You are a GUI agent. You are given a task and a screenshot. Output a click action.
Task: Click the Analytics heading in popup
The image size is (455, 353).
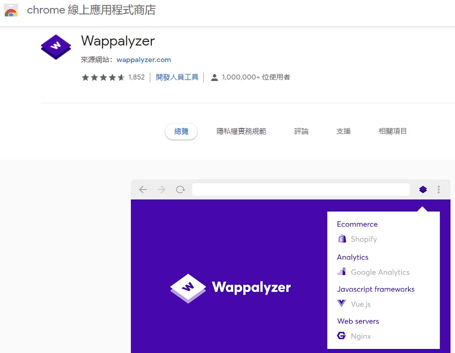click(353, 257)
